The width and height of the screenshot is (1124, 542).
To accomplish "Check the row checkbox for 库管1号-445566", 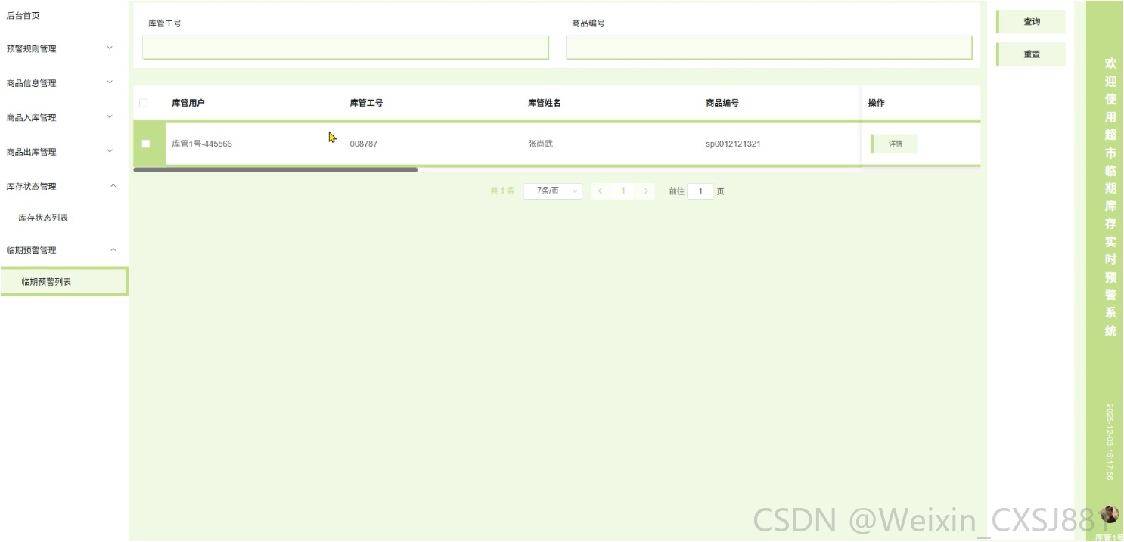I will 146,144.
